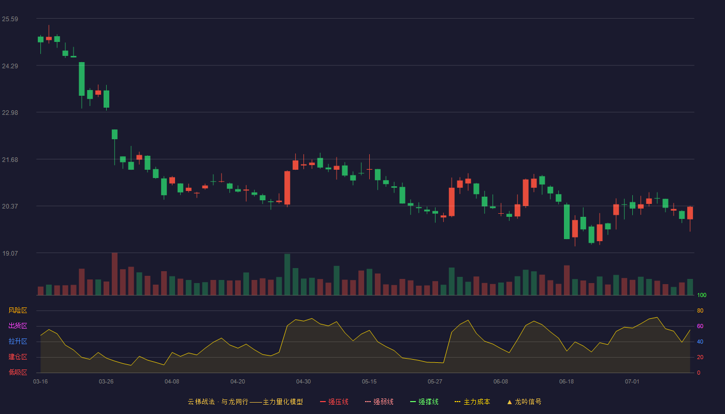Image resolution: width=725 pixels, height=414 pixels.
Task: Select the 低吸区 zone label
Action: tap(18, 373)
